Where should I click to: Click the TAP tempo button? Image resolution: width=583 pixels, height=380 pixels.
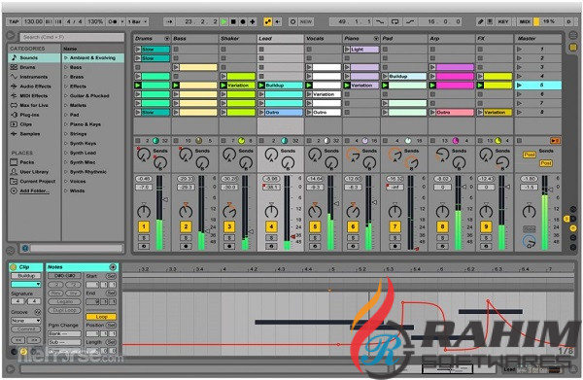(x=14, y=22)
